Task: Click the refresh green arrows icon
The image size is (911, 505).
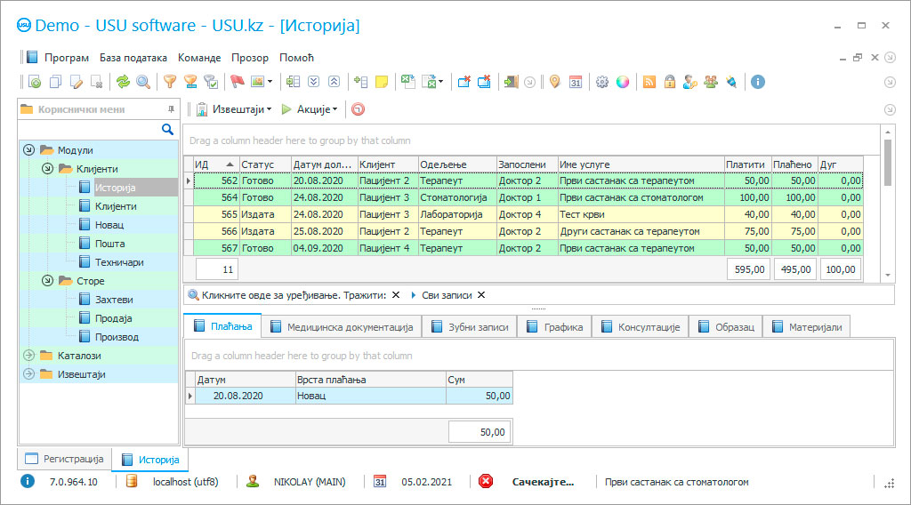Action: (x=123, y=82)
